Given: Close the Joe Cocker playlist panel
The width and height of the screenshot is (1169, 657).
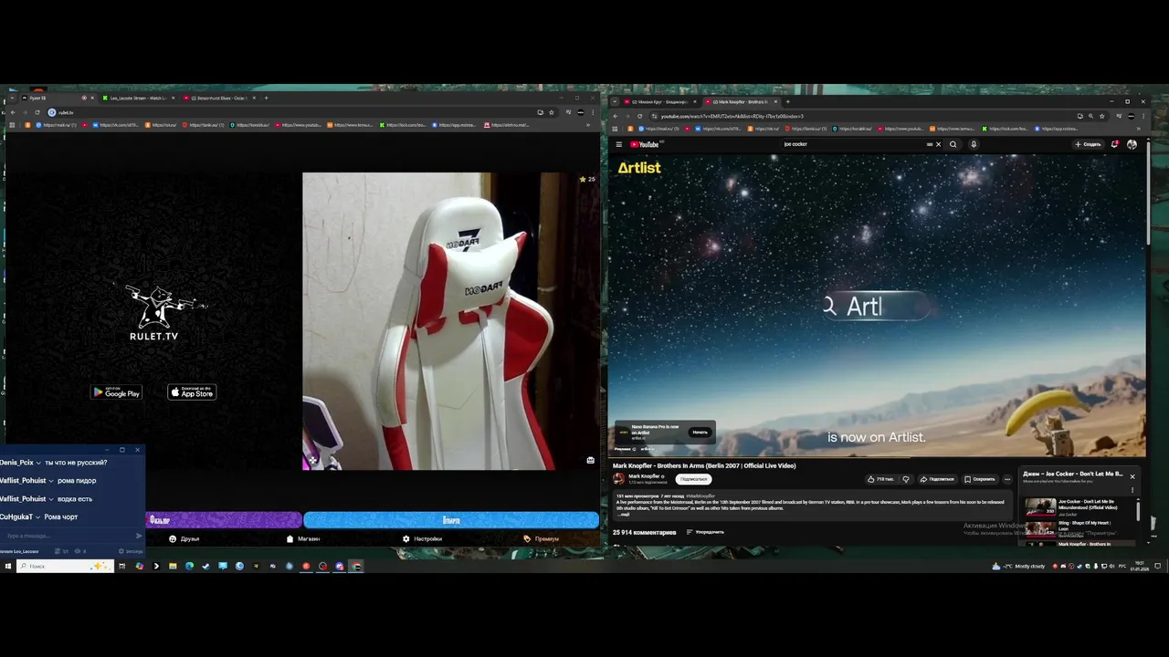Looking at the screenshot, I should pyautogui.click(x=1132, y=476).
